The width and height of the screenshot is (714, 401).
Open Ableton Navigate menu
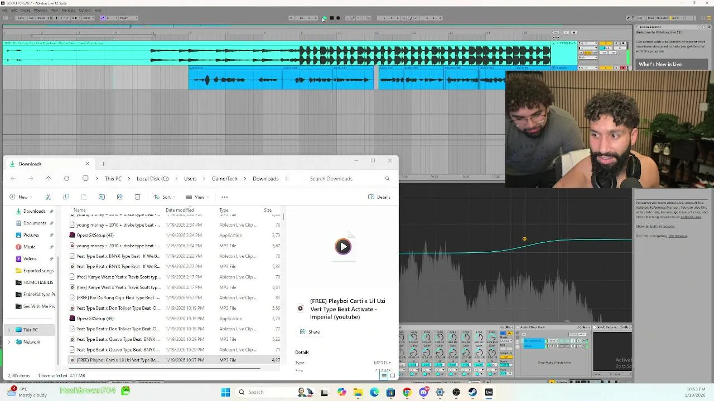pos(68,10)
